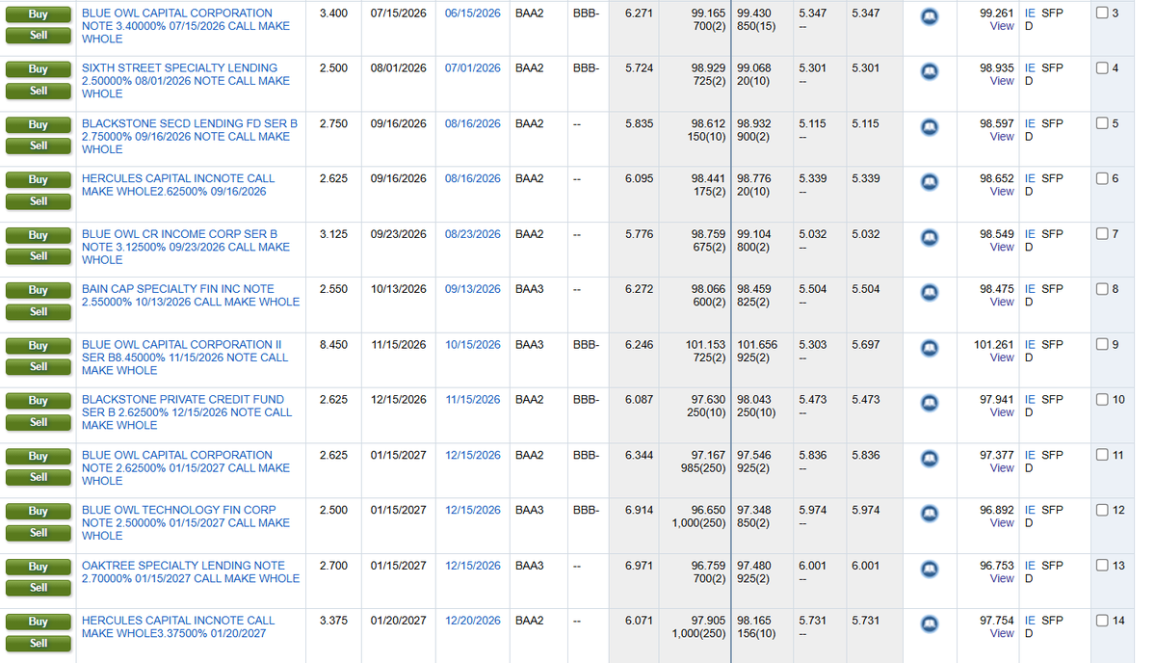
Task: Enable the row 11 checkbox
Action: [x=1102, y=455]
